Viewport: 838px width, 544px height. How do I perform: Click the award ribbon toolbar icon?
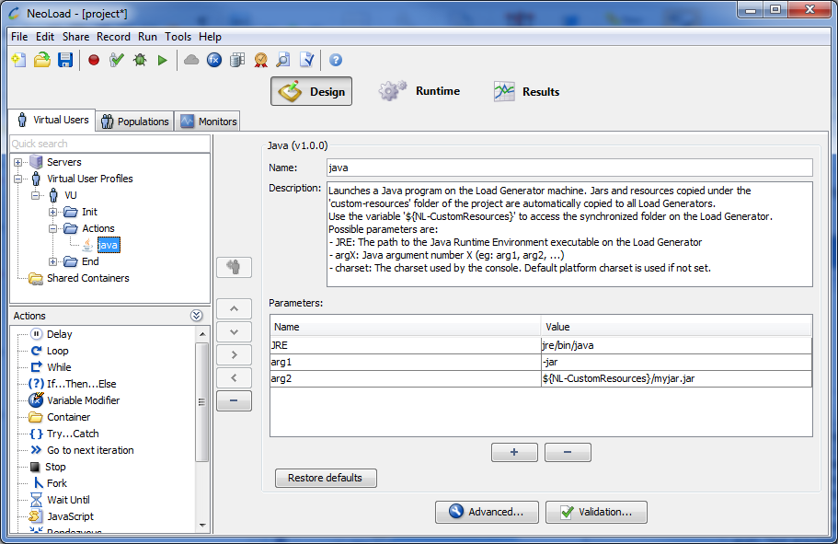tap(261, 60)
